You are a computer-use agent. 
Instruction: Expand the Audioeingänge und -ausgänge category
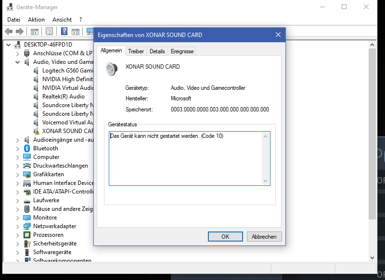[17, 140]
